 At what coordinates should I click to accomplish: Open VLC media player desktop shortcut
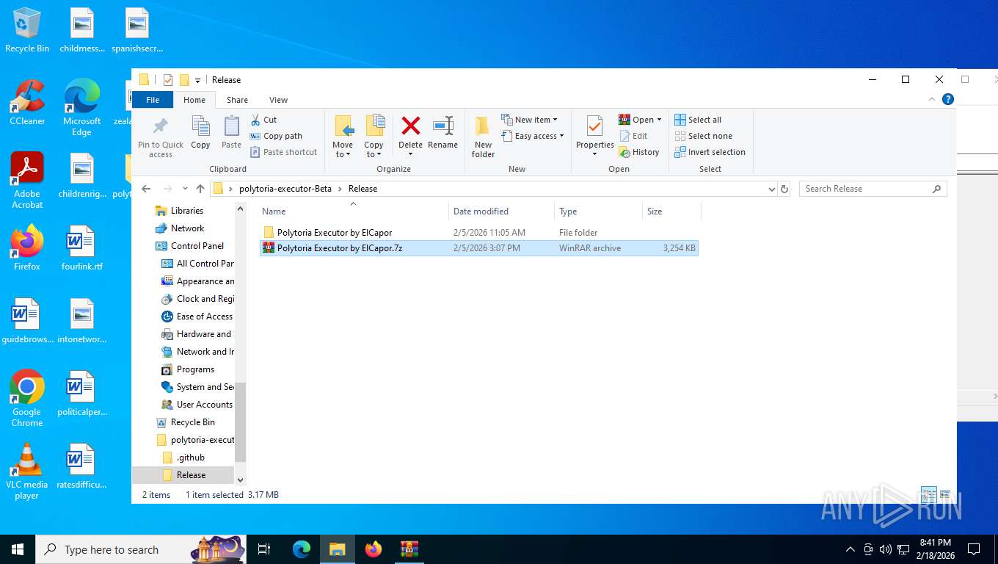(27, 471)
